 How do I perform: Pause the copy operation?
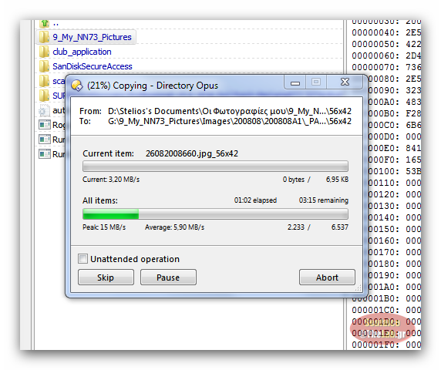[x=168, y=277]
